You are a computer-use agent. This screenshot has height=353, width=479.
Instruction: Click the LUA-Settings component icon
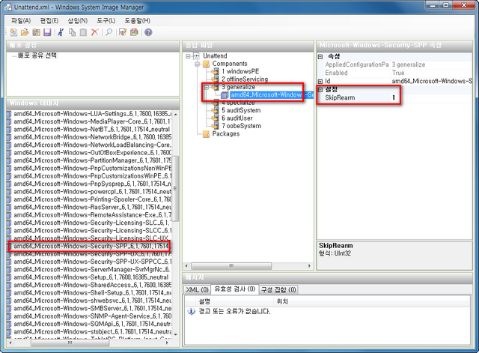(x=9, y=114)
